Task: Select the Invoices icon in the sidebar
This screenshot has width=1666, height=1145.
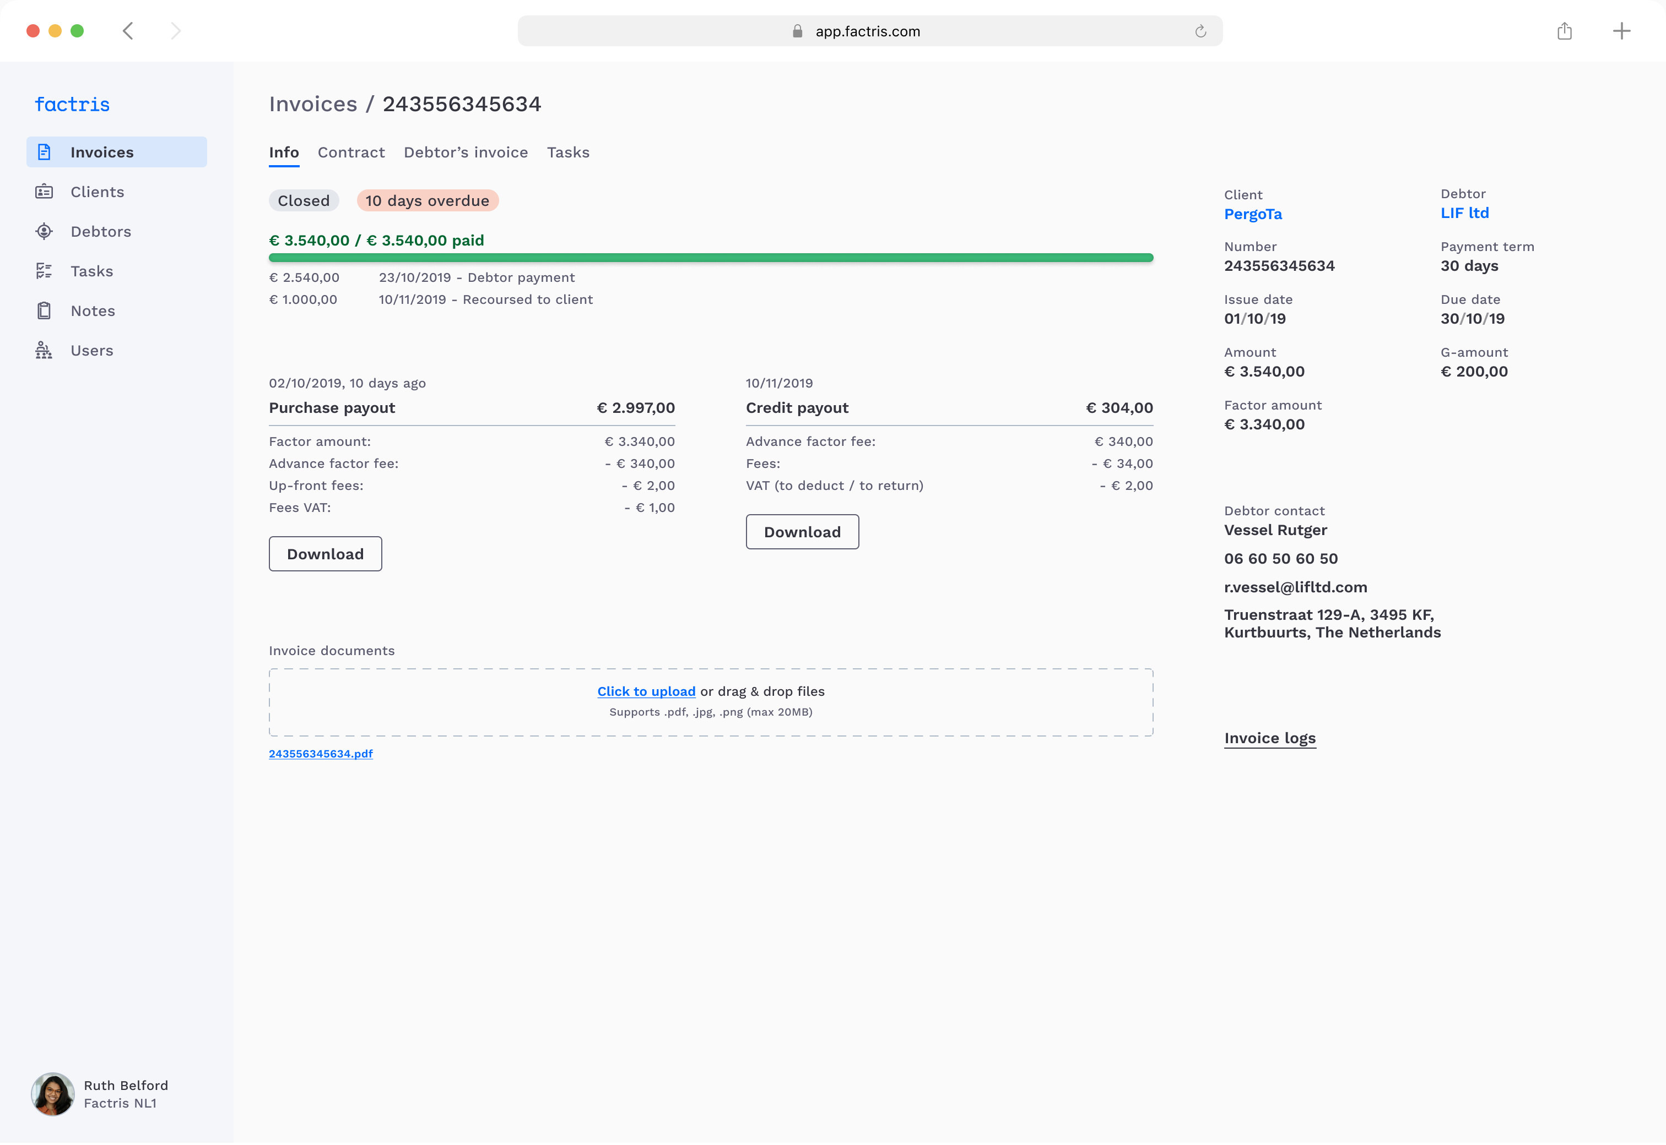Action: (45, 151)
